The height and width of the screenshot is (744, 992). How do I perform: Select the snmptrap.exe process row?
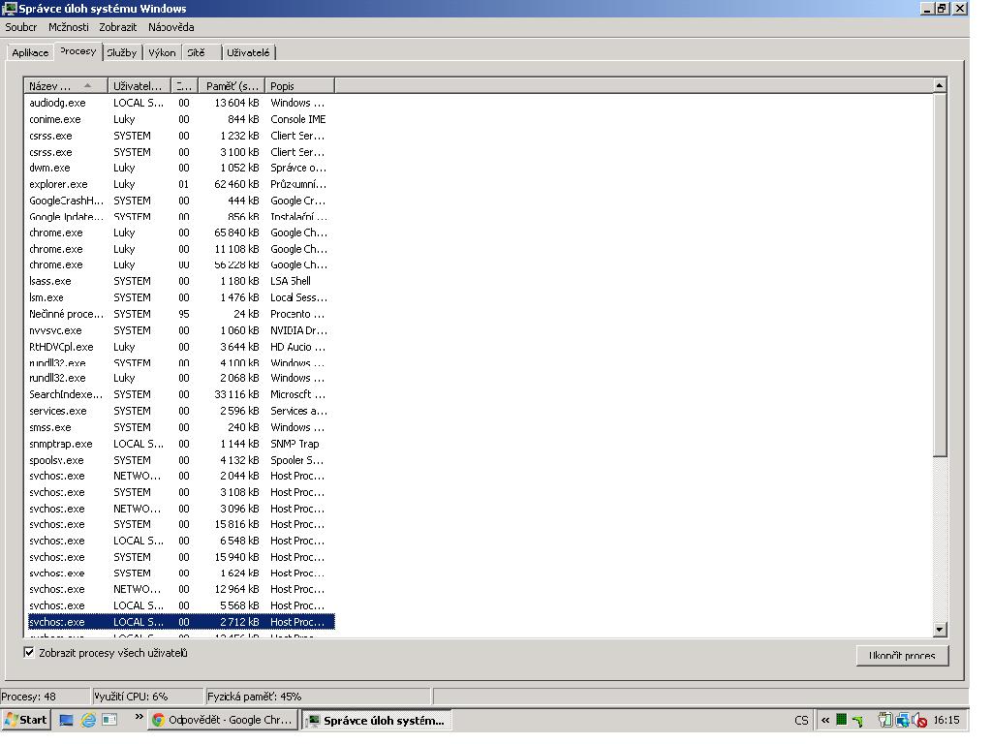179,444
